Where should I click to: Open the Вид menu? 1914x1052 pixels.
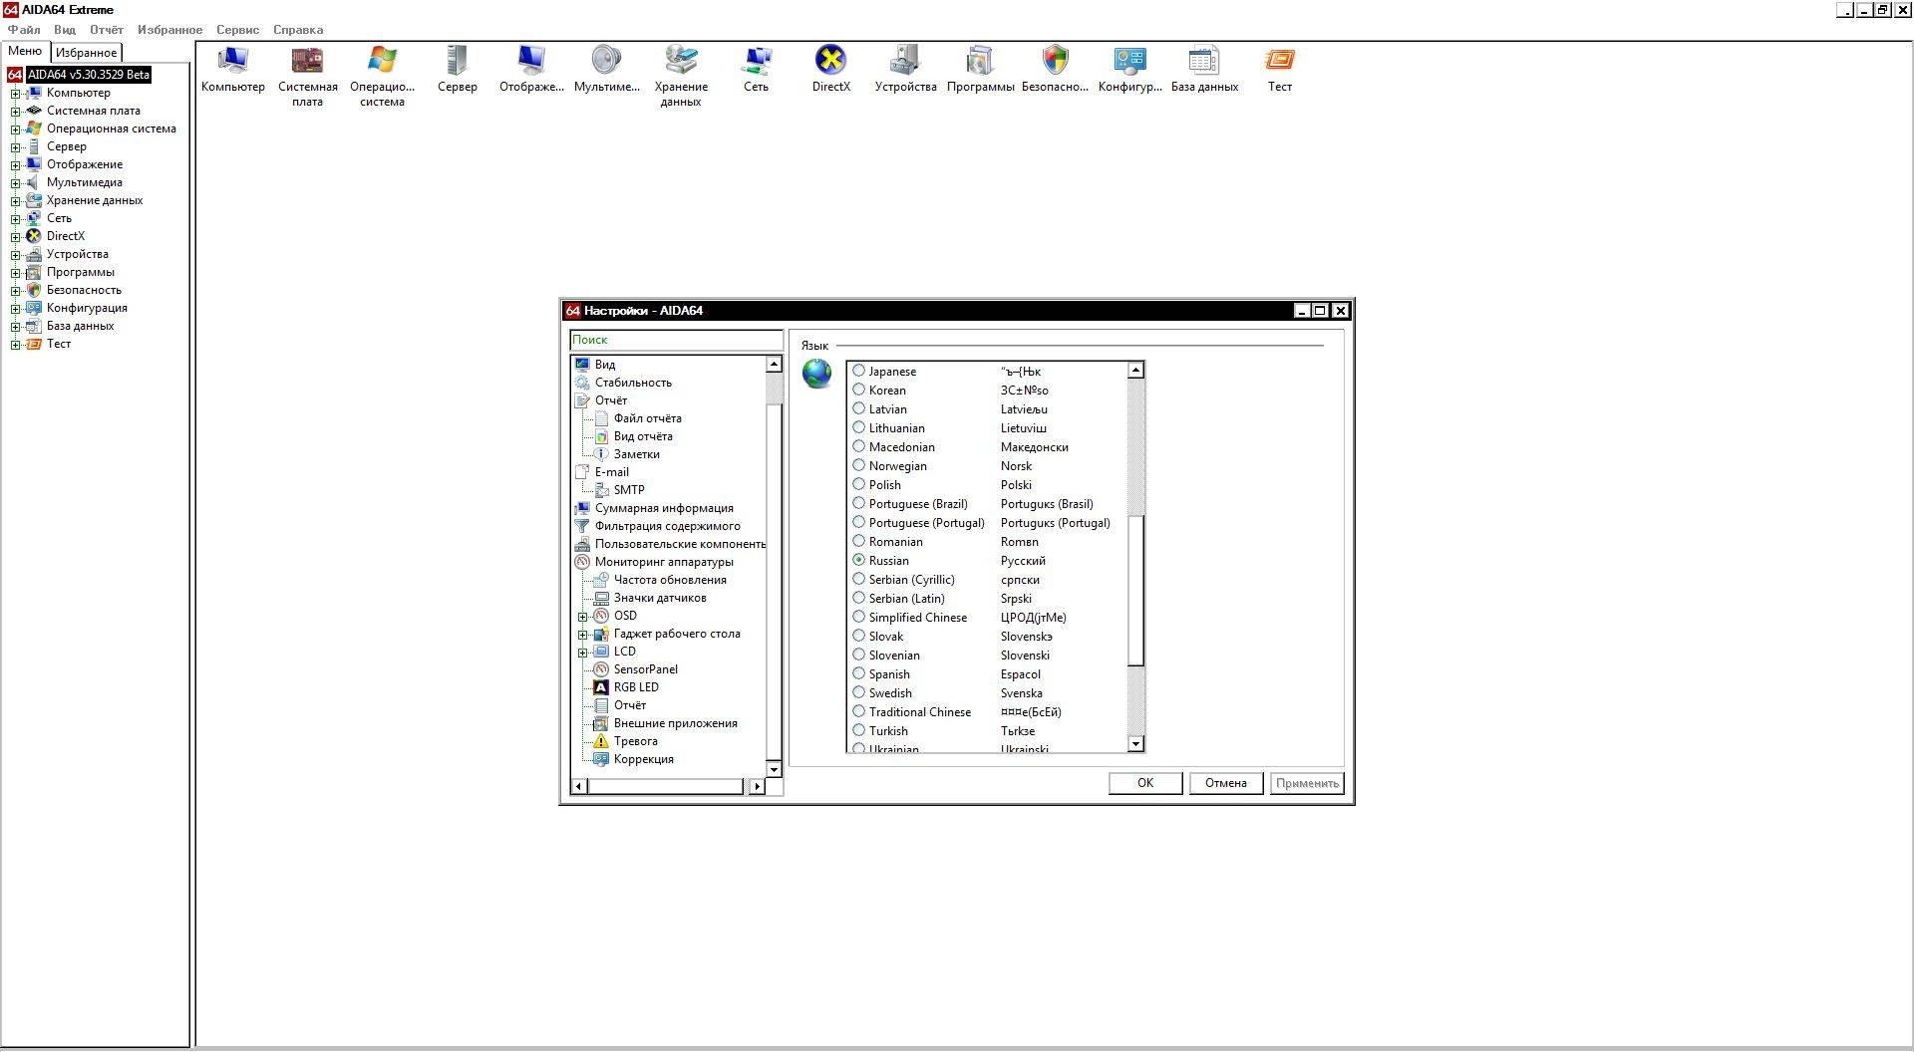coord(65,30)
